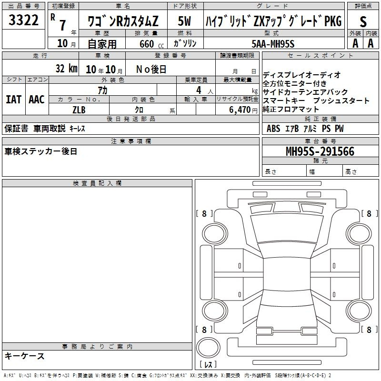Select the ディスプレイオーディオ sales point
The height and width of the screenshot is (381, 381).
pyautogui.click(x=302, y=75)
